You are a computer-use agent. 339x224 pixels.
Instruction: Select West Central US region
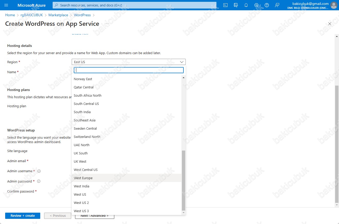tap(127, 170)
